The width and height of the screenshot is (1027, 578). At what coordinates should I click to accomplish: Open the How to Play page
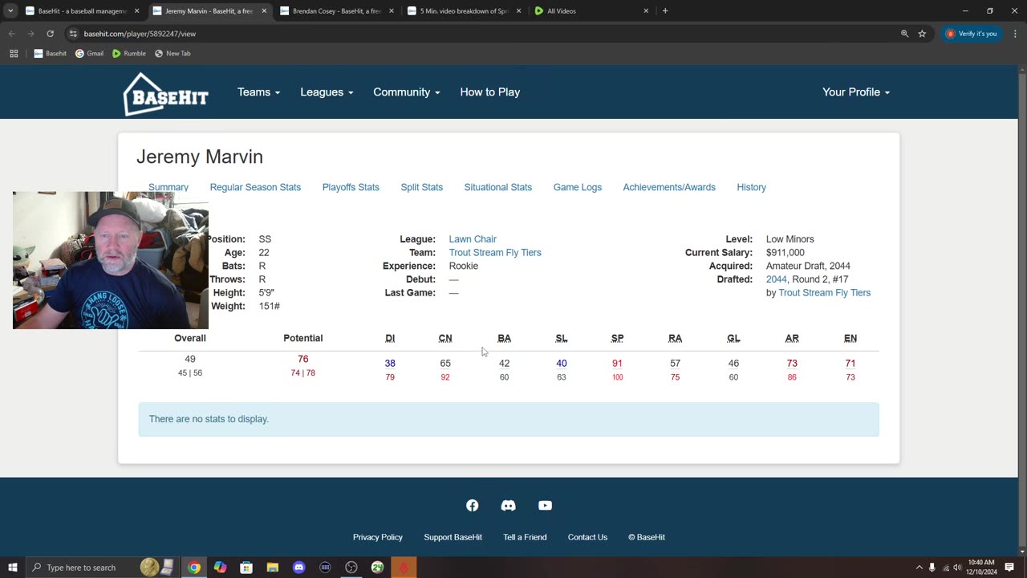(490, 92)
